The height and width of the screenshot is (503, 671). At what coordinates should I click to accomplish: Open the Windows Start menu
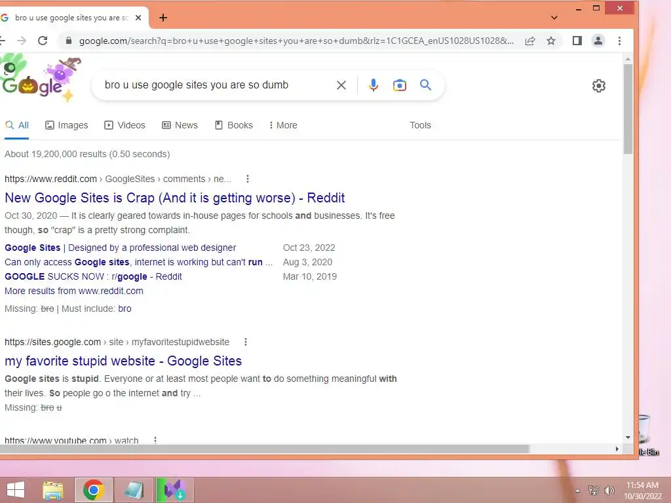[x=16, y=490]
